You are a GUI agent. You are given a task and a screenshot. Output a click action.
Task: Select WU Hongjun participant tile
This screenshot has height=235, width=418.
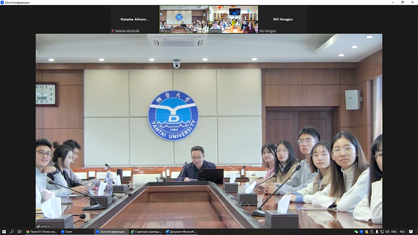283,19
